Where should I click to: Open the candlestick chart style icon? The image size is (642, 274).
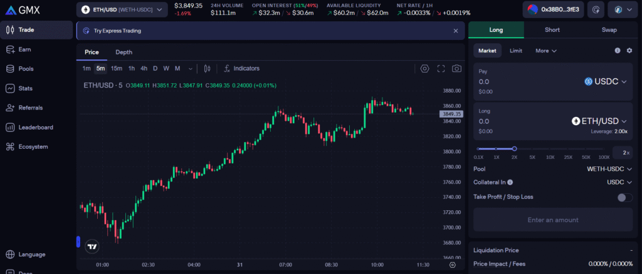coord(207,69)
